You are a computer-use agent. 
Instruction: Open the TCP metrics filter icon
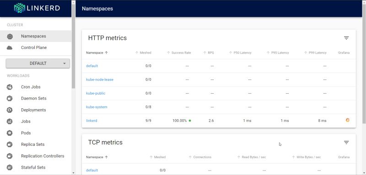point(346,143)
